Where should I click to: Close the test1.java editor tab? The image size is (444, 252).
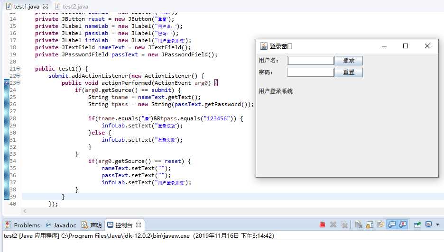pos(46,6)
